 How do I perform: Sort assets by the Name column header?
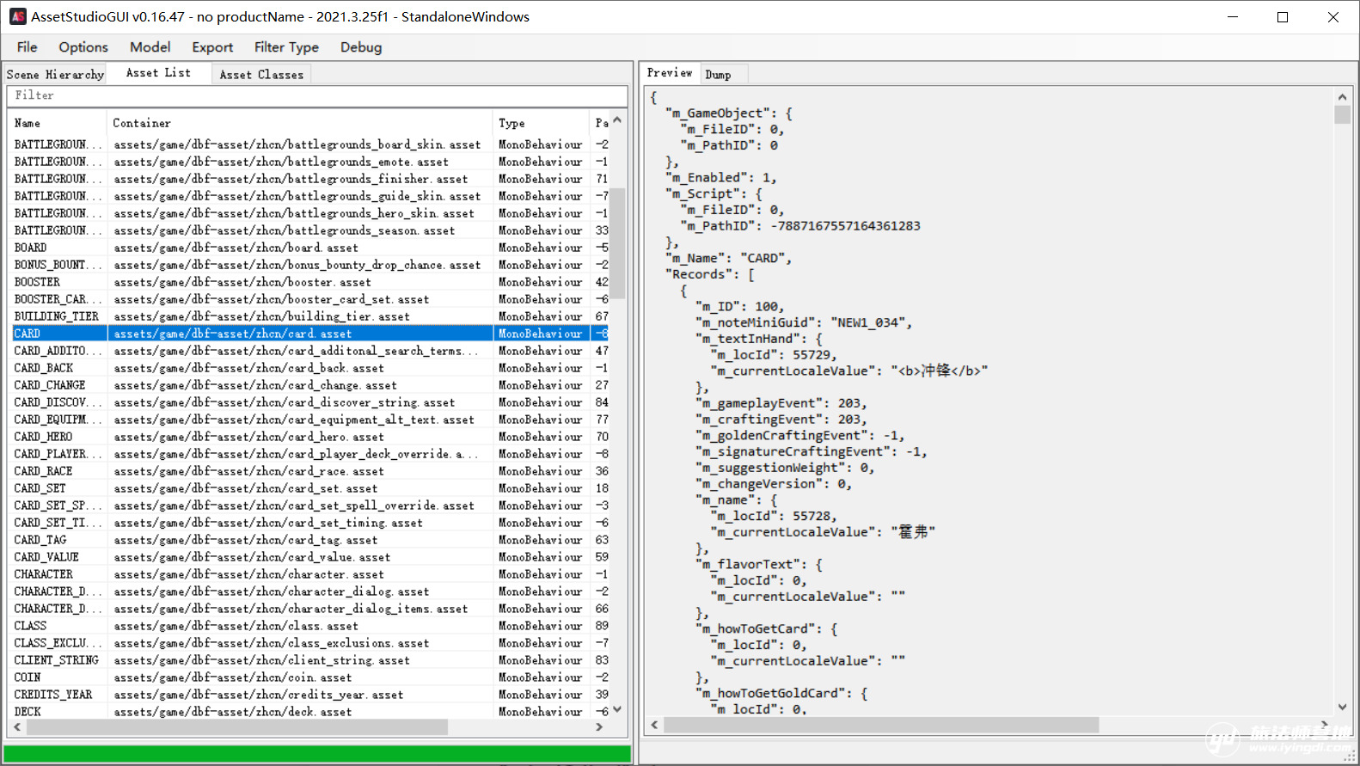coord(58,123)
